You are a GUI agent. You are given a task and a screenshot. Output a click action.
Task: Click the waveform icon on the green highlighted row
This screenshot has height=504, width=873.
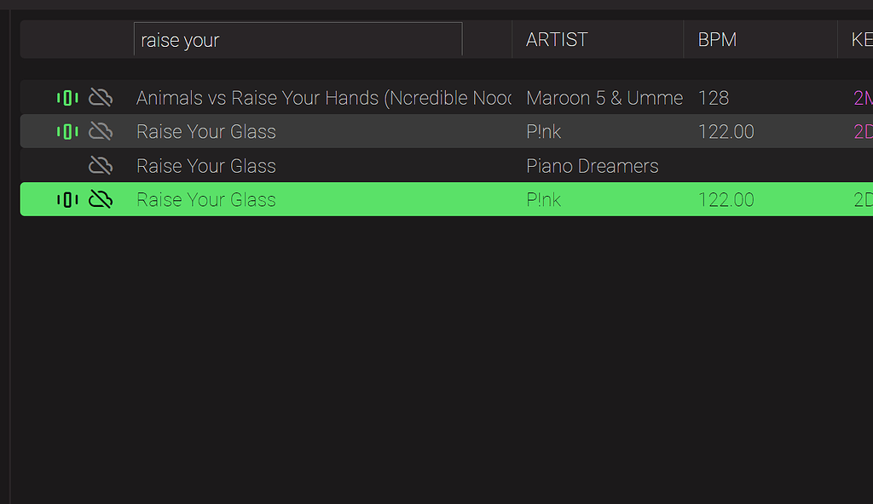point(67,199)
